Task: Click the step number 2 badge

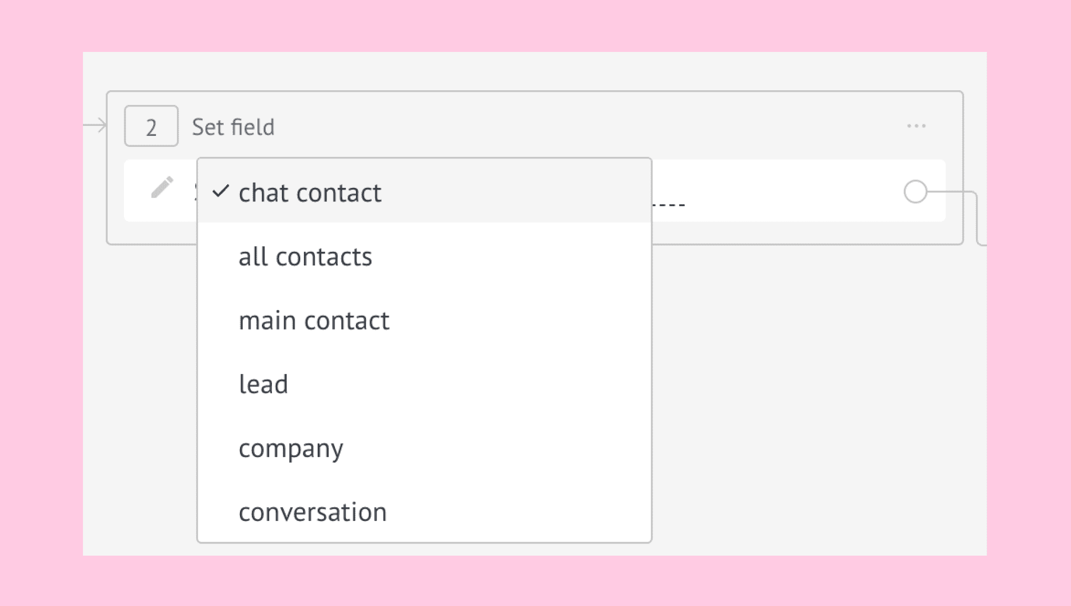Action: click(x=151, y=126)
